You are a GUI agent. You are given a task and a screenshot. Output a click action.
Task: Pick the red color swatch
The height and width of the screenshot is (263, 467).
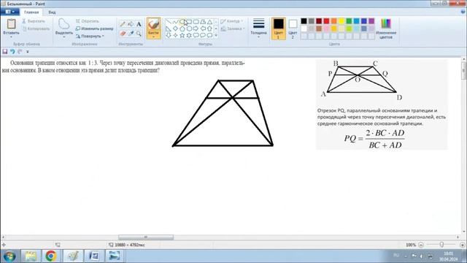326,21
